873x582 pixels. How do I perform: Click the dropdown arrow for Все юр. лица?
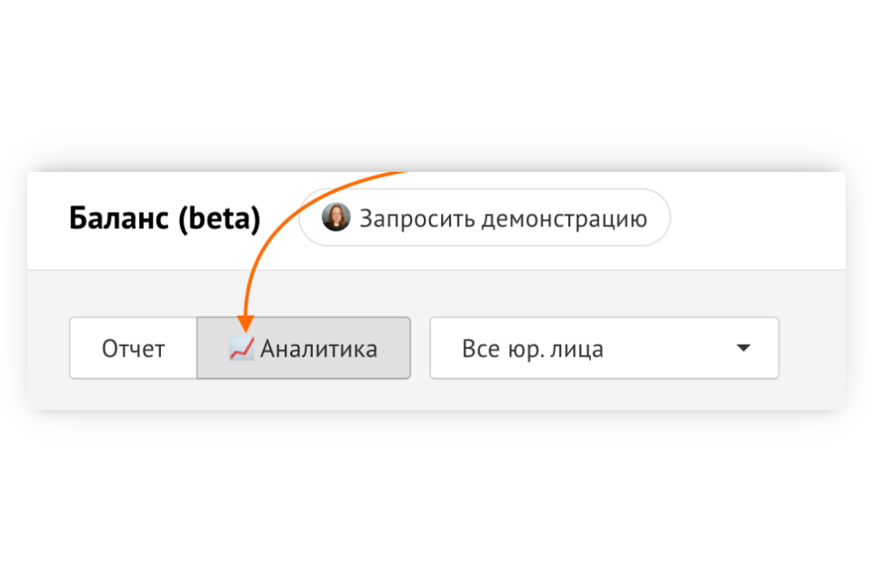(x=743, y=348)
